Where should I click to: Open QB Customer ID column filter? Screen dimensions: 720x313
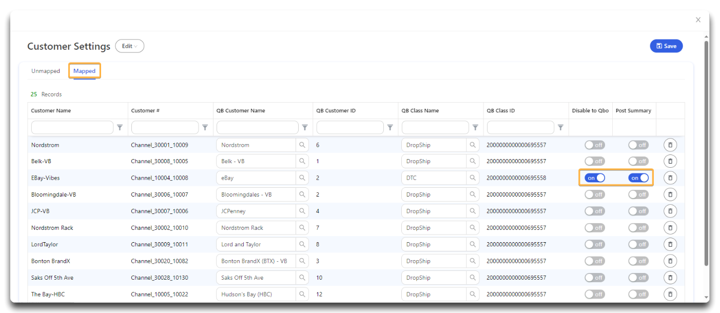(390, 127)
